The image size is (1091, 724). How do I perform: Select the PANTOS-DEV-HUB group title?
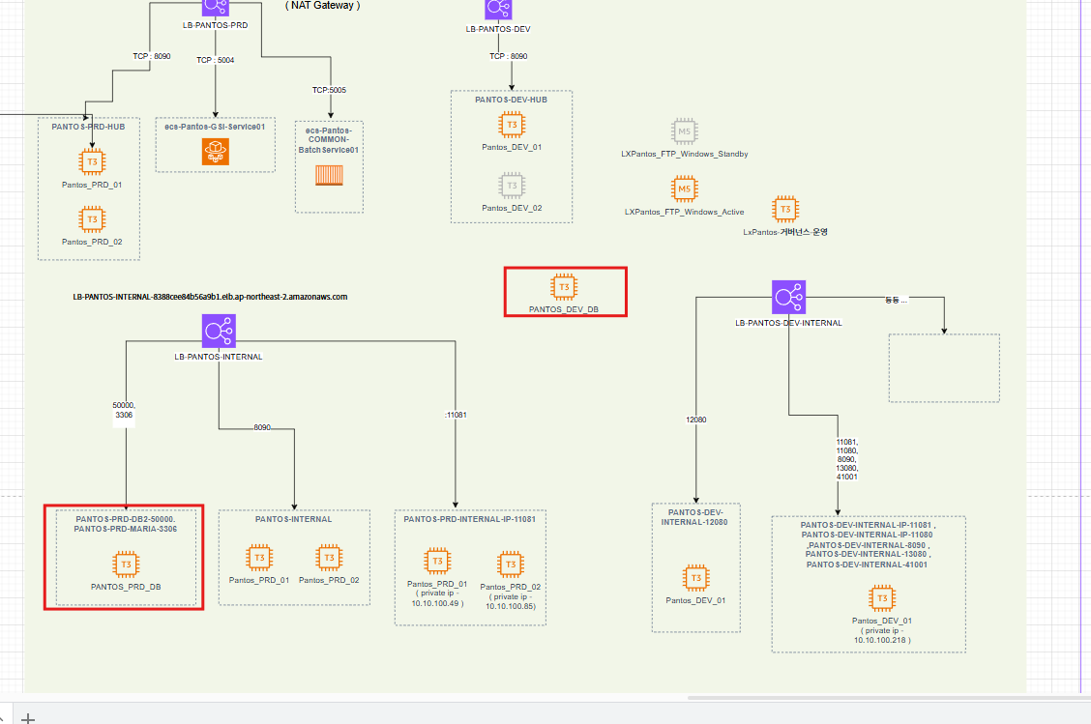(x=511, y=100)
